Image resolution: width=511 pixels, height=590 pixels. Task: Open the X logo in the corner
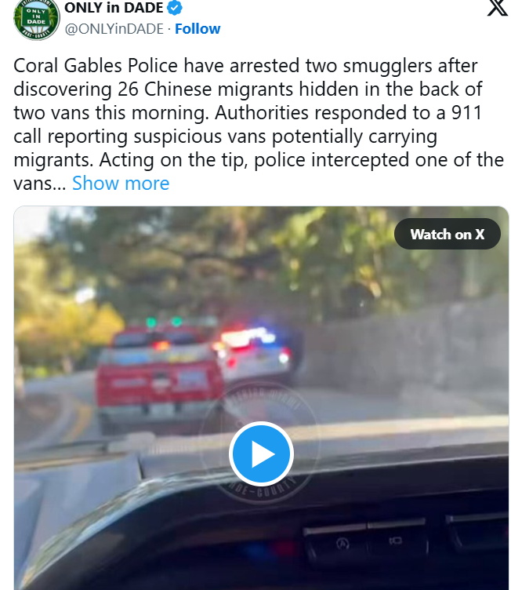click(498, 8)
